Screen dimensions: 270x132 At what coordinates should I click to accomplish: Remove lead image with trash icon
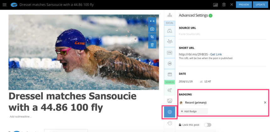[x=152, y=45]
